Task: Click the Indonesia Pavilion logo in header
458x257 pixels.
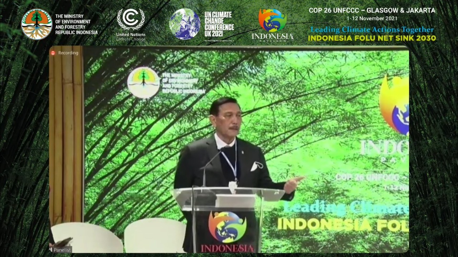Action: 272,25
